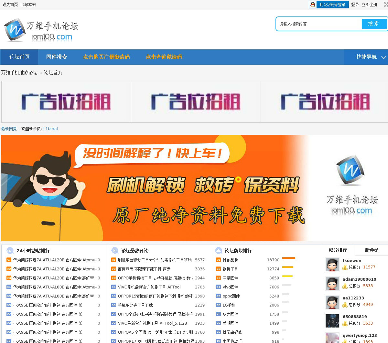The width and height of the screenshot is (388, 343).
Task: Click coin icon beside fkuewen's 总积分
Action: pyautogui.click(x=345, y=267)
